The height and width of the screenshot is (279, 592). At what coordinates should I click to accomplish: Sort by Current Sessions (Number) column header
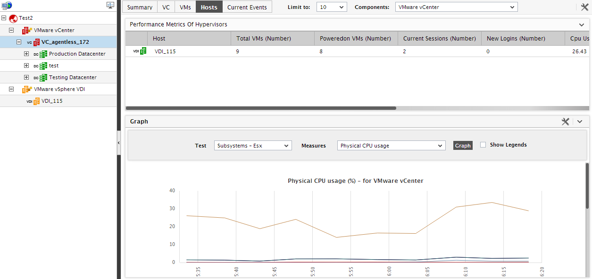[439, 39]
